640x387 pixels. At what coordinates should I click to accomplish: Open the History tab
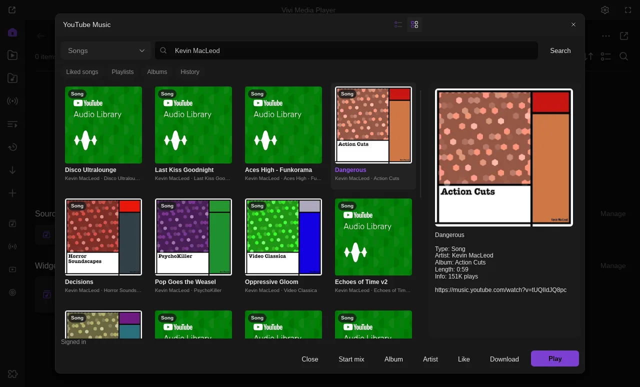coord(190,72)
